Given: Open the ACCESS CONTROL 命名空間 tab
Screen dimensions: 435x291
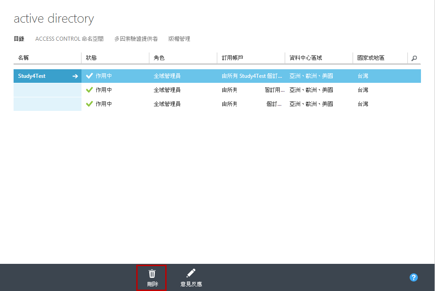Looking at the screenshot, I should click(x=69, y=39).
